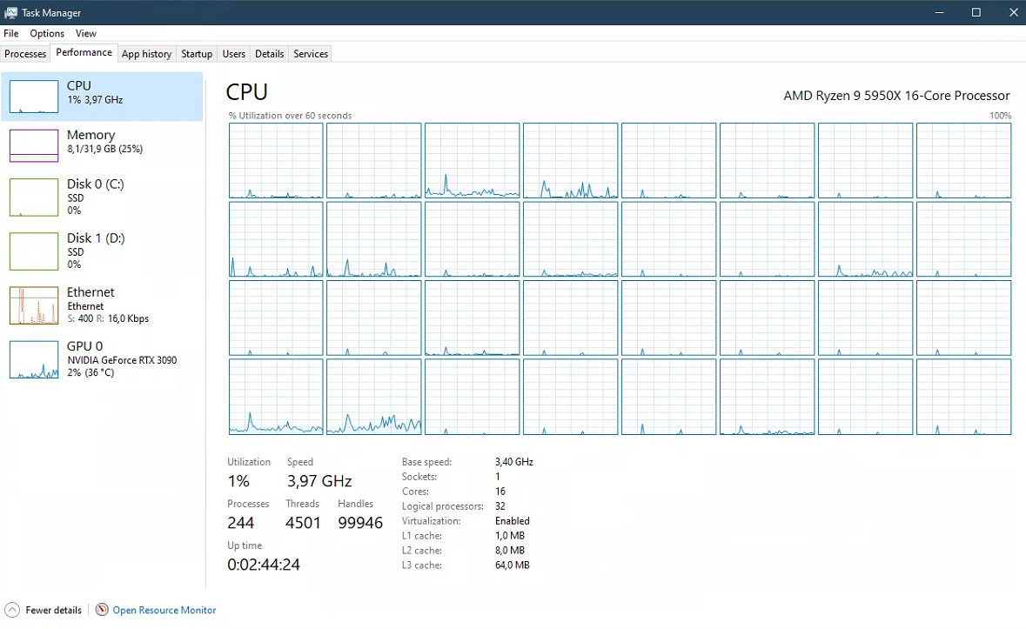Select GPU 0 graph icon
The height and width of the screenshot is (629, 1026).
tap(33, 359)
